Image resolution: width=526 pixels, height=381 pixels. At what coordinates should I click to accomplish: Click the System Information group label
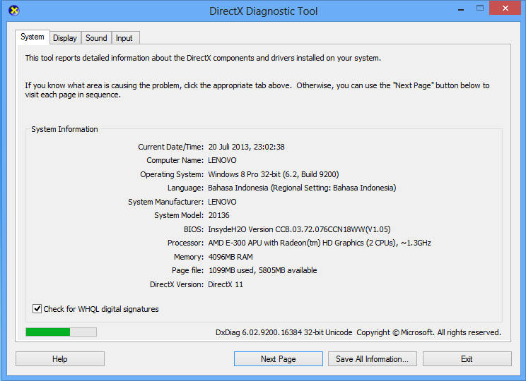coord(64,129)
